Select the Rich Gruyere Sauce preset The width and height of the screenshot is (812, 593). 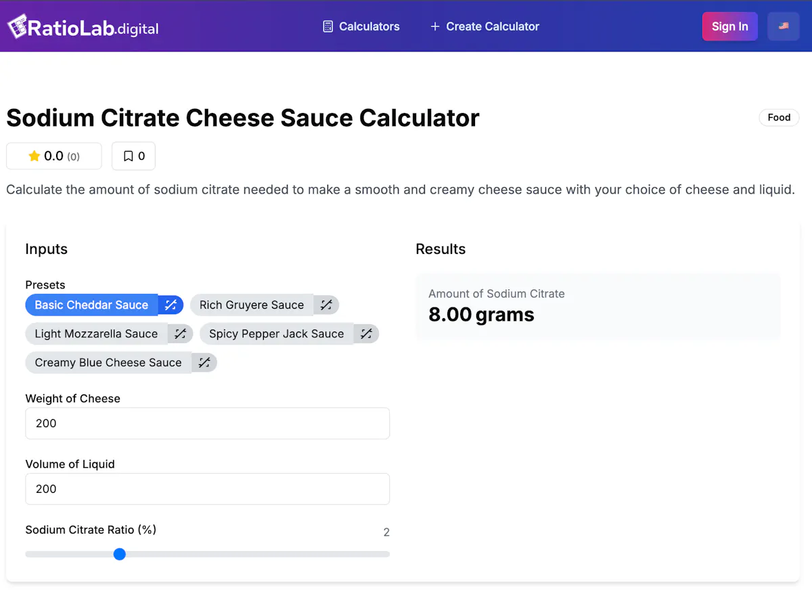click(252, 305)
